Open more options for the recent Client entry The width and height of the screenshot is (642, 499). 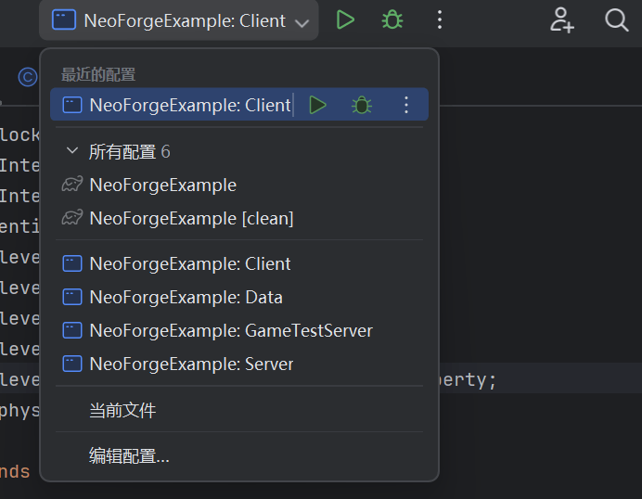405,105
